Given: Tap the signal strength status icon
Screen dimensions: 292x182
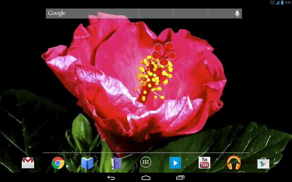Looking at the screenshot, I should 277,3.
